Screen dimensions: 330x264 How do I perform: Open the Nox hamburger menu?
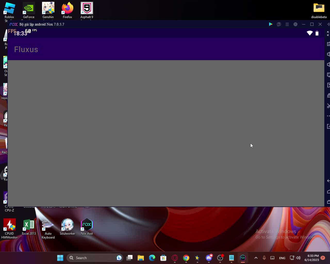coord(287,24)
